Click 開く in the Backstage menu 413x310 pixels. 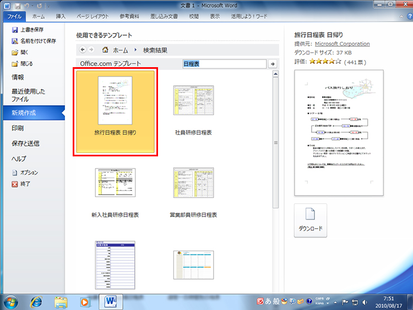pyautogui.click(x=20, y=52)
